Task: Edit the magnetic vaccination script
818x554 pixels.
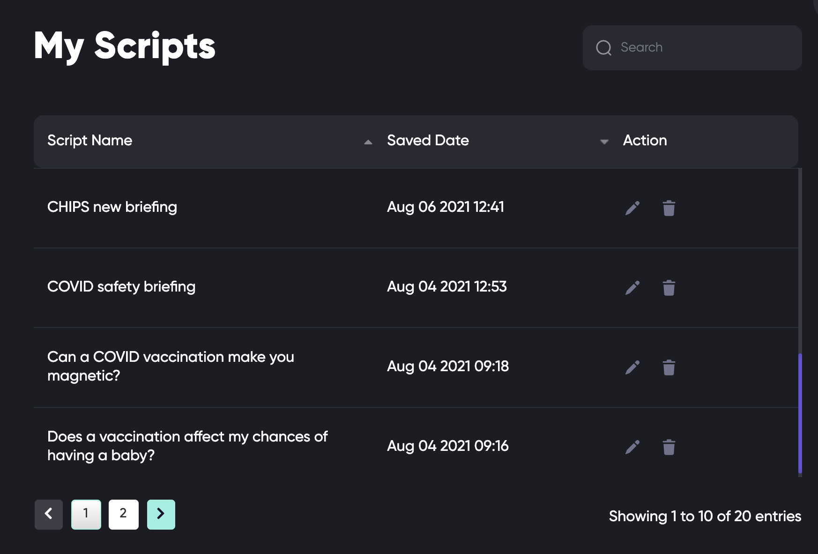Action: pyautogui.click(x=632, y=367)
